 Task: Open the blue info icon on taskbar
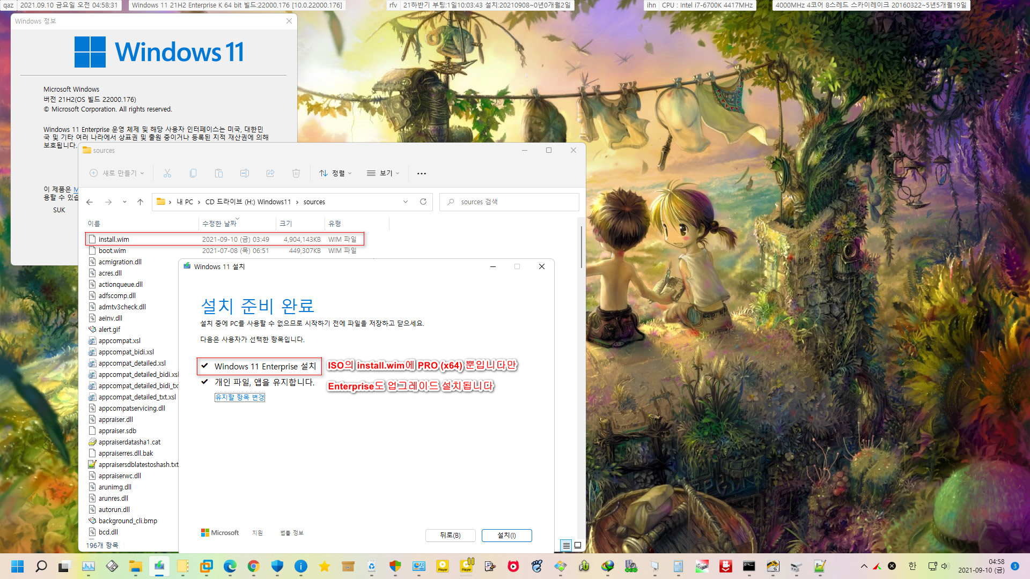tap(301, 566)
